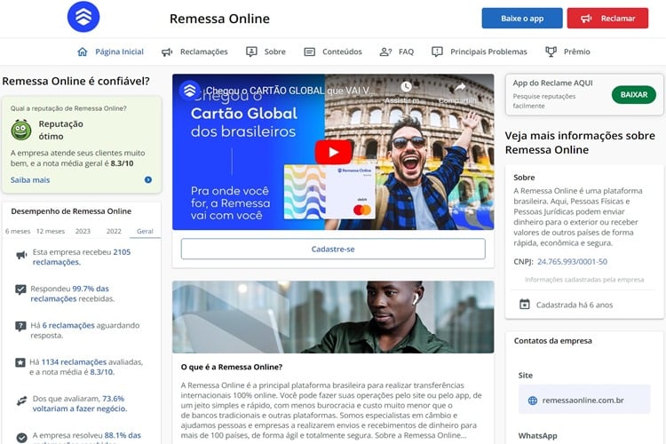666x444 pixels.
Task: Show the 2023 performance period
Action: tap(83, 231)
